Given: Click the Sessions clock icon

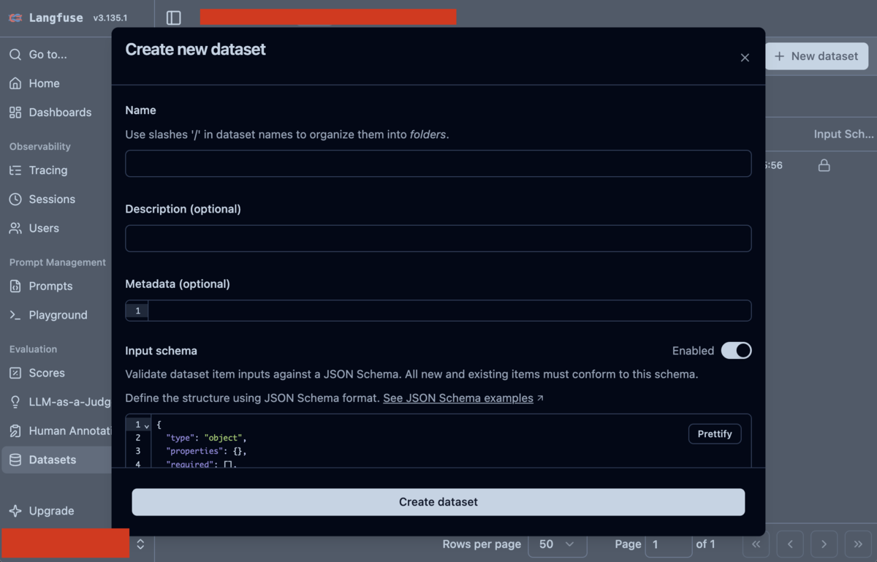Looking at the screenshot, I should (15, 199).
